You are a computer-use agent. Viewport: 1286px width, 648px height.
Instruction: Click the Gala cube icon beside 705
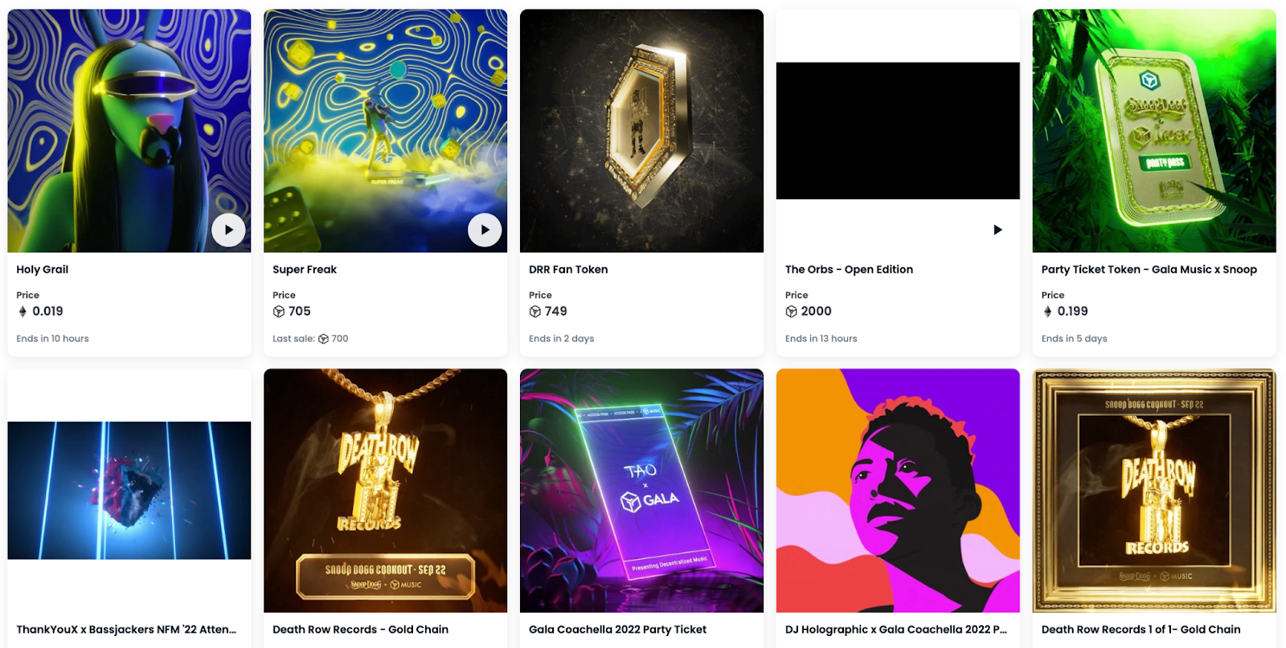[x=279, y=312]
